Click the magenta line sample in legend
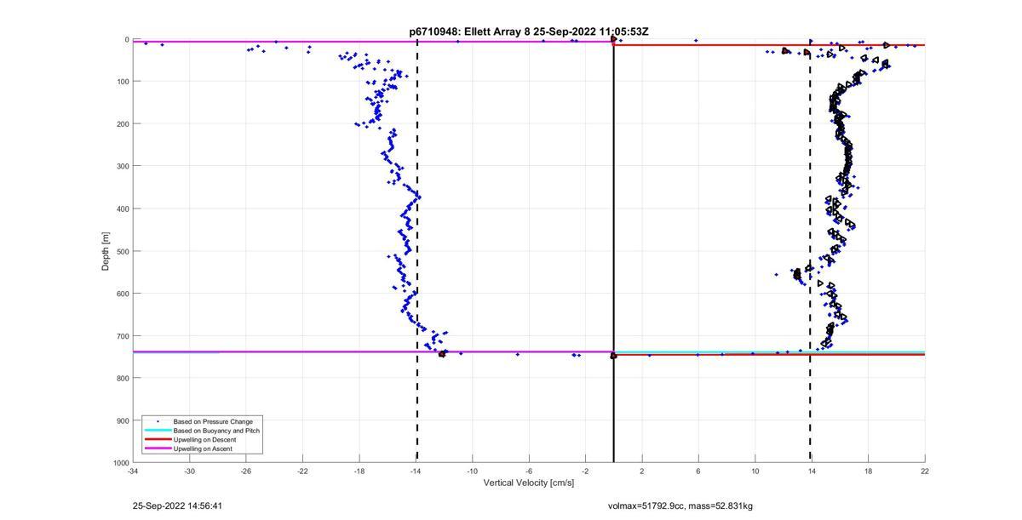 click(158, 449)
